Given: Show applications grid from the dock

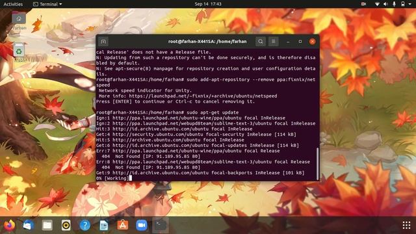Looking at the screenshot, I should tap(406, 226).
